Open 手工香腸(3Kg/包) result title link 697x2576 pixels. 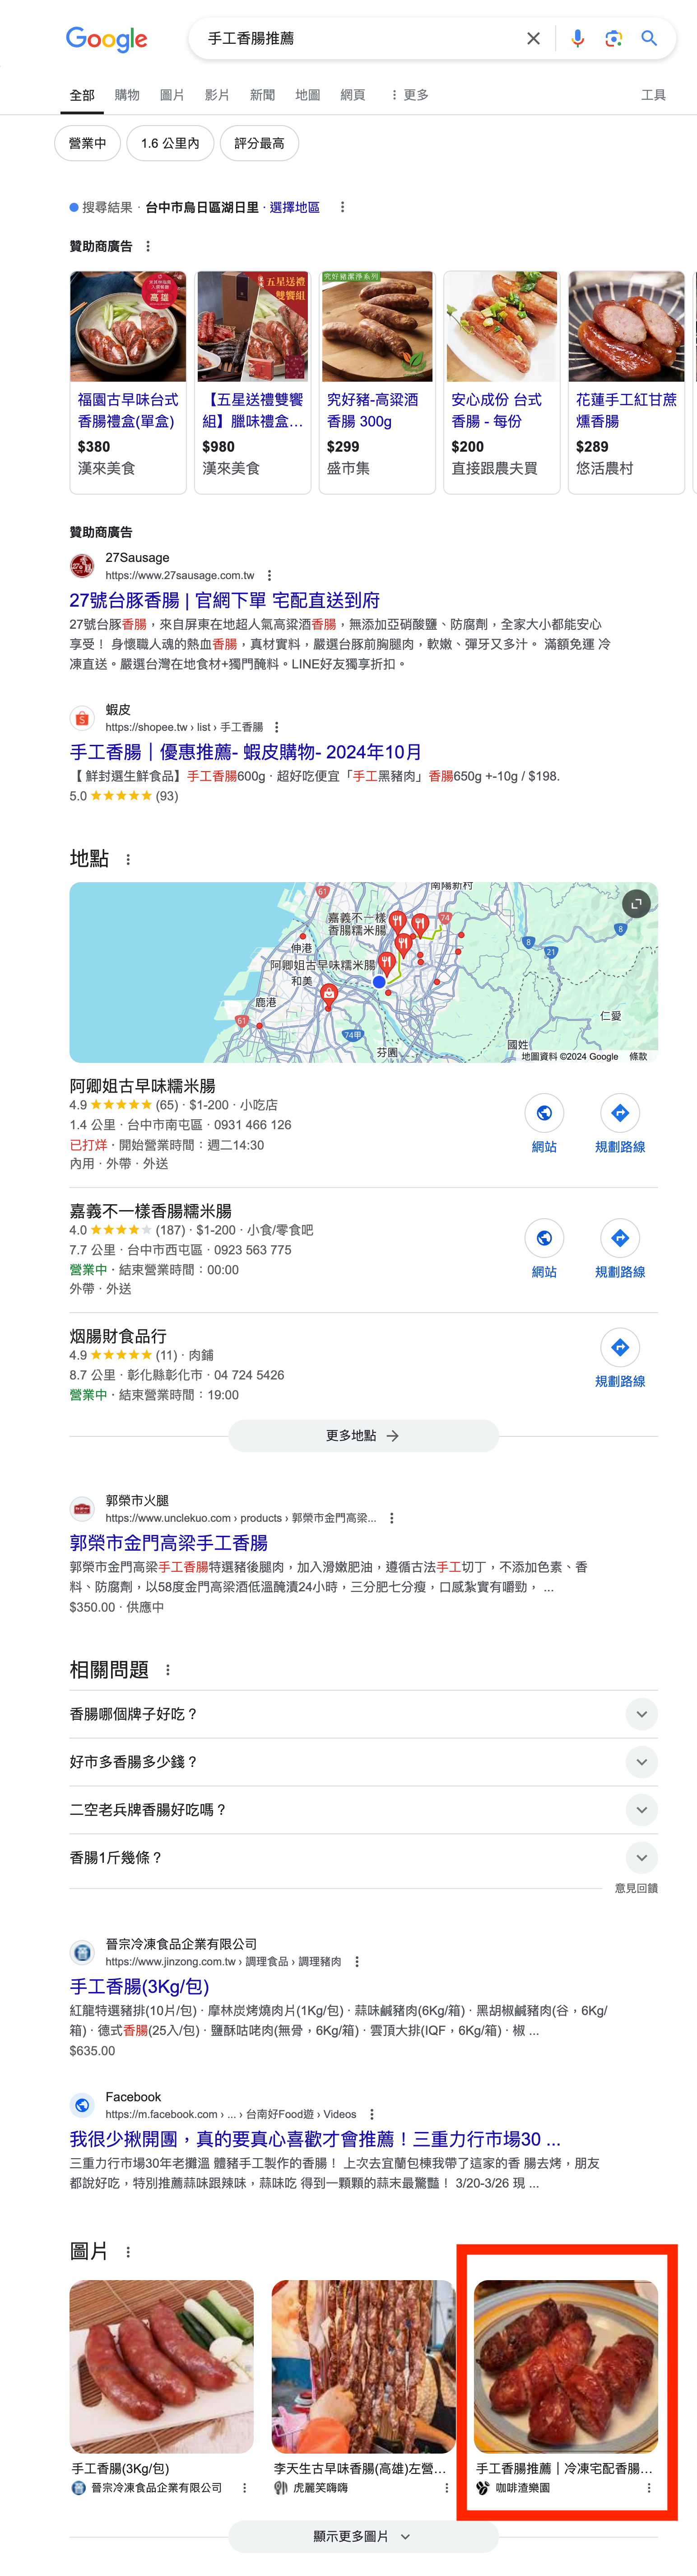(139, 1986)
